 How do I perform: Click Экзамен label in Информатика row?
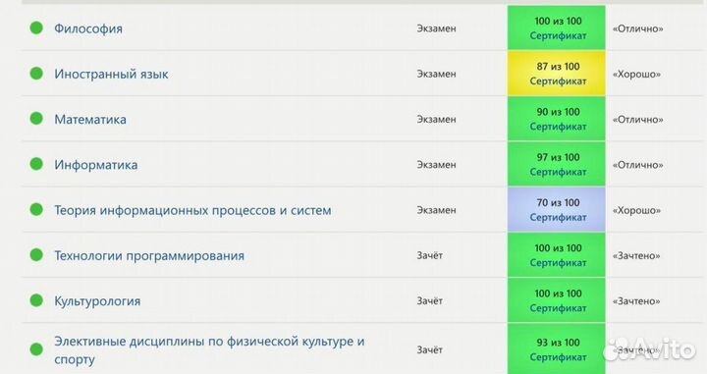pos(436,165)
